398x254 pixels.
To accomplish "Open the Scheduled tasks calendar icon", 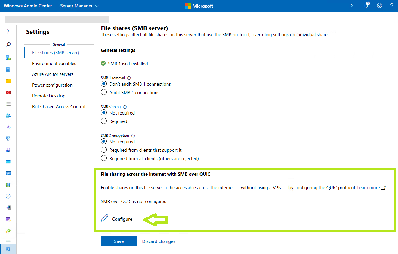I will 8,219.
